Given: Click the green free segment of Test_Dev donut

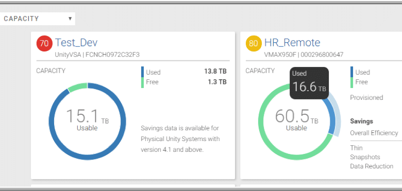Looking at the screenshot, I should (x=77, y=88).
